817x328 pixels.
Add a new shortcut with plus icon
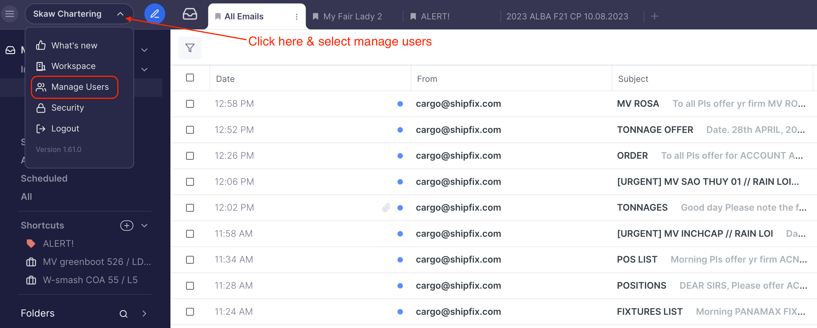(127, 225)
